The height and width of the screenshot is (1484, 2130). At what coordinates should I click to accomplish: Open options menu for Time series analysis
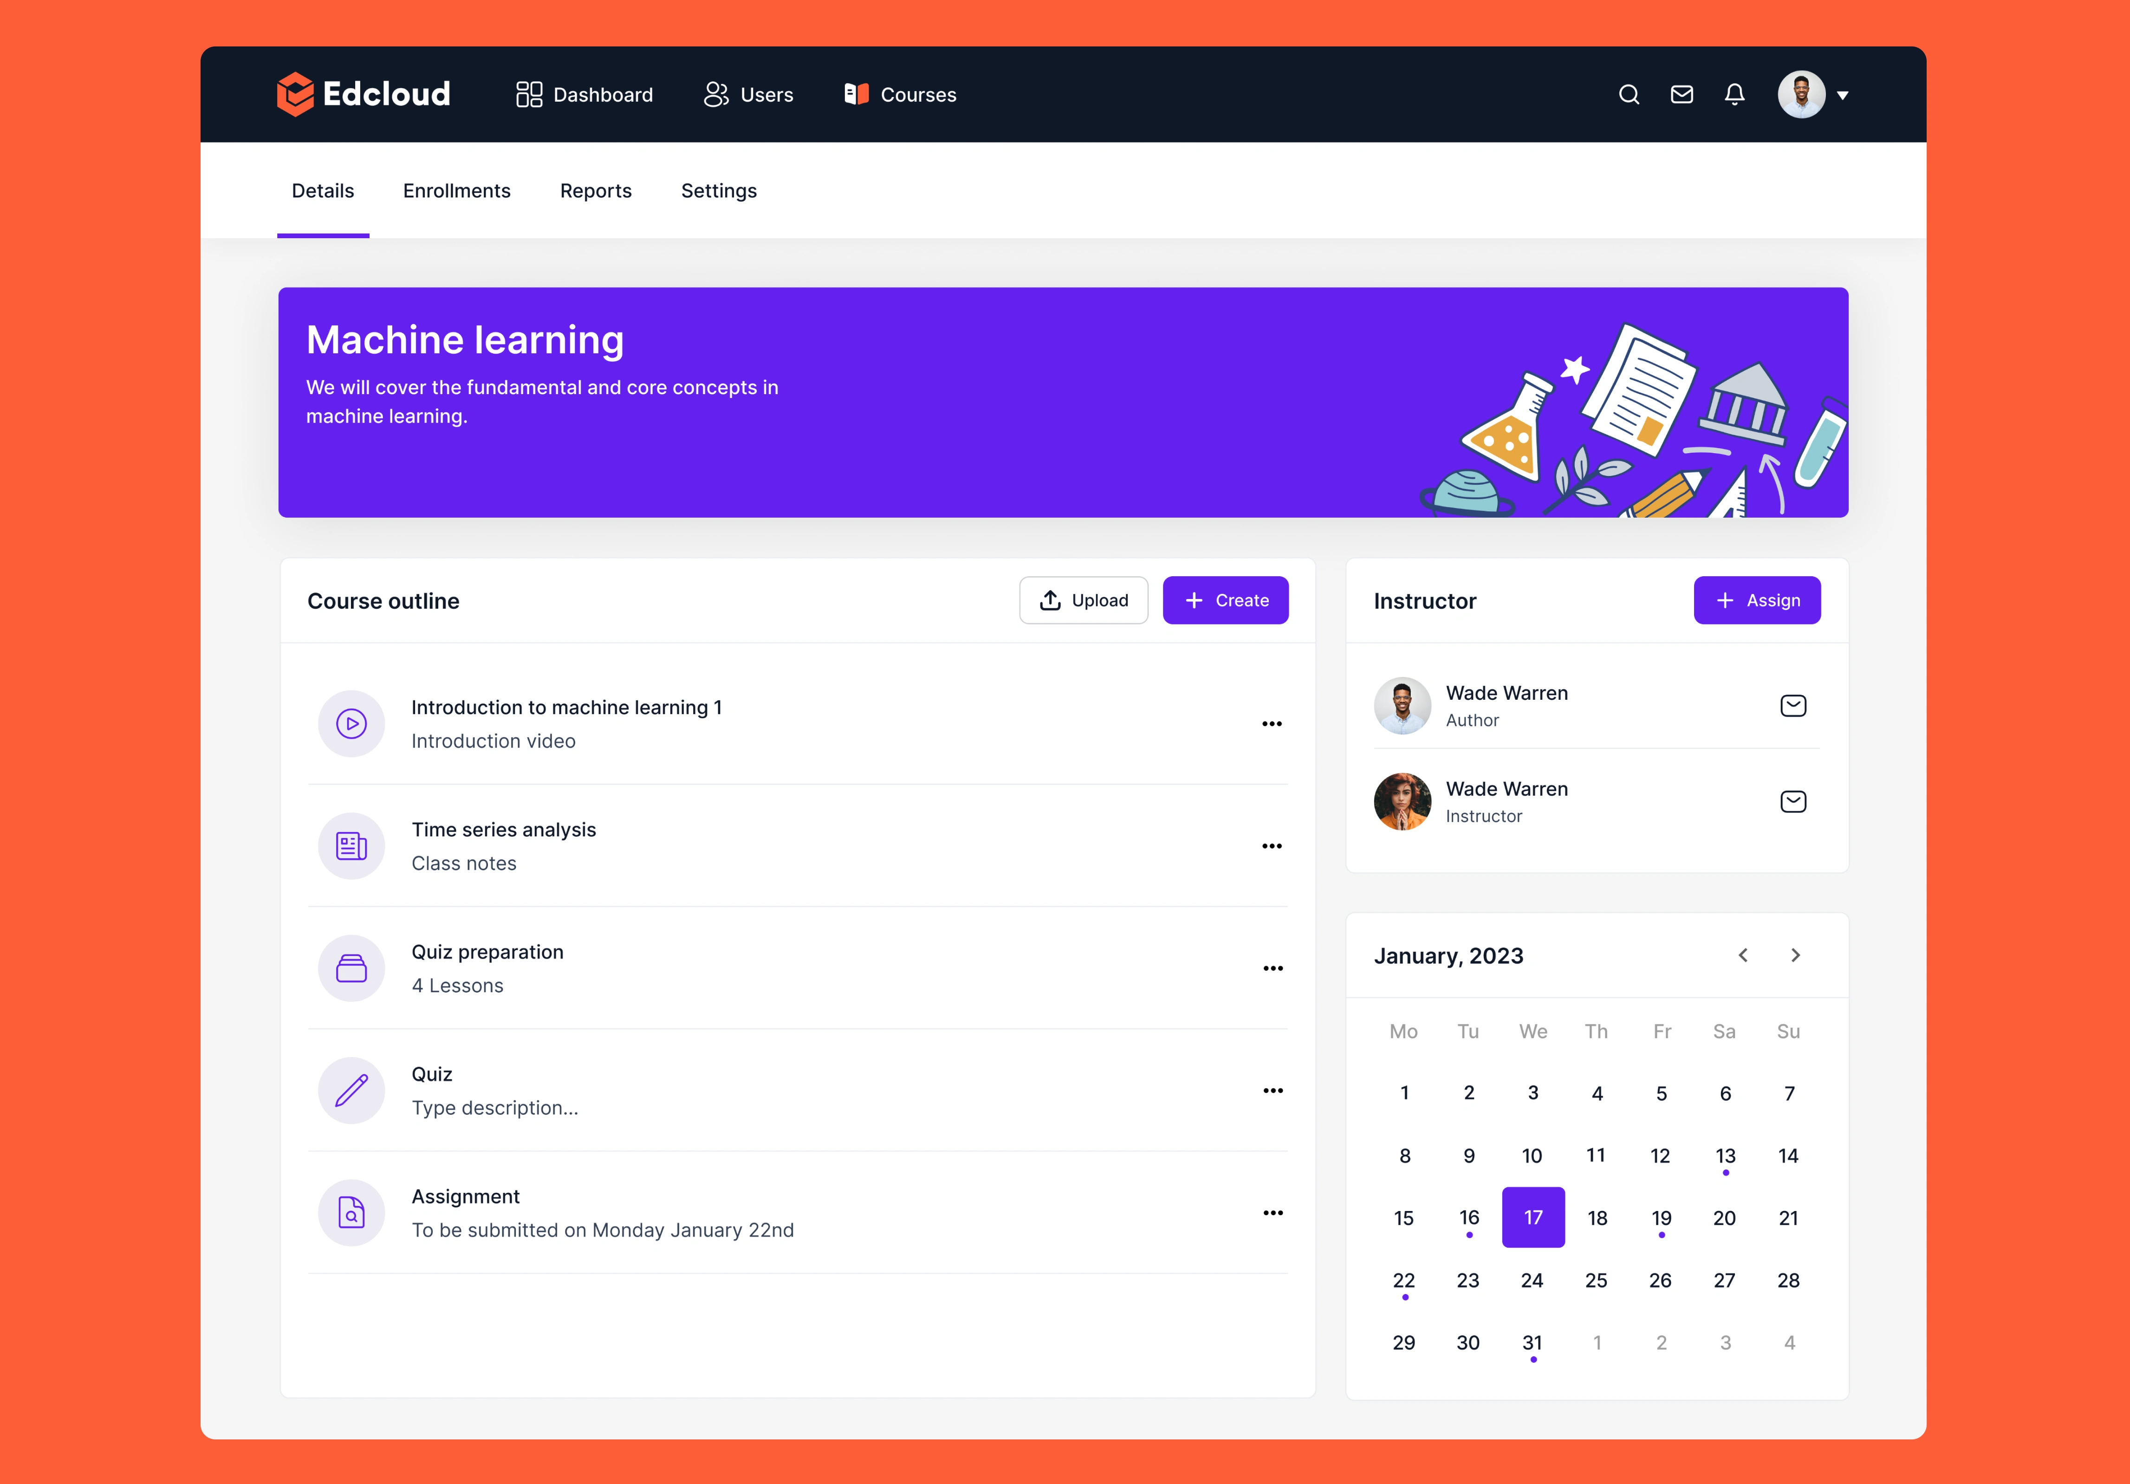pos(1272,846)
